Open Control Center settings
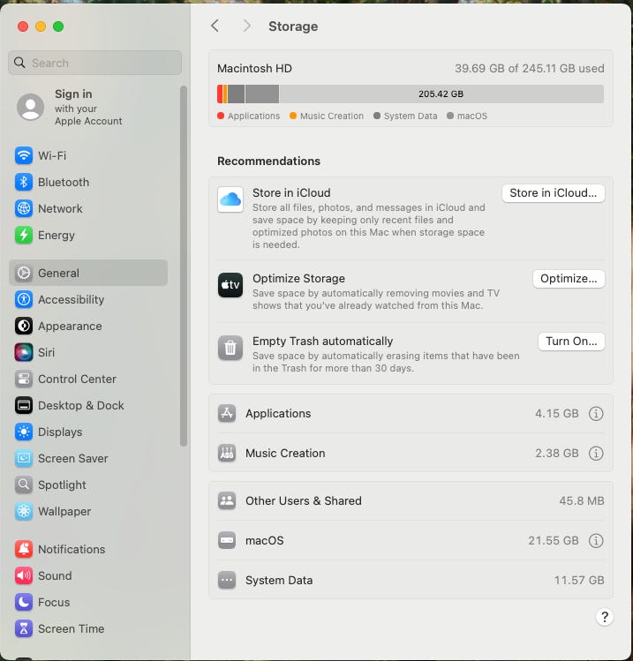Screen dimensions: 633x661 (88, 379)
